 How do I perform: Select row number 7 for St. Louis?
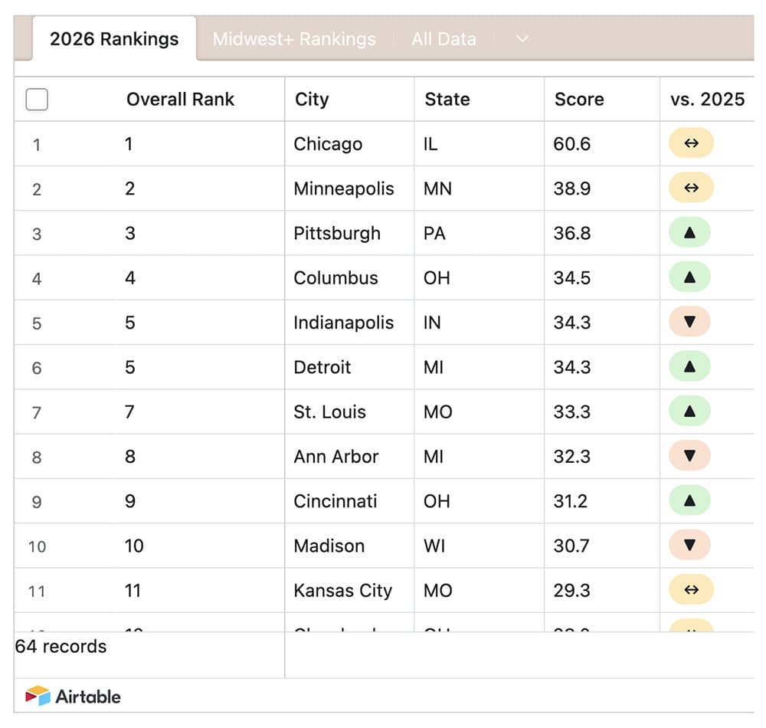coord(37,413)
